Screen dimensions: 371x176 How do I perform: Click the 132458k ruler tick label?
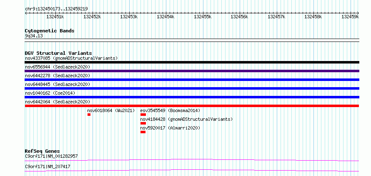(x=313, y=17)
